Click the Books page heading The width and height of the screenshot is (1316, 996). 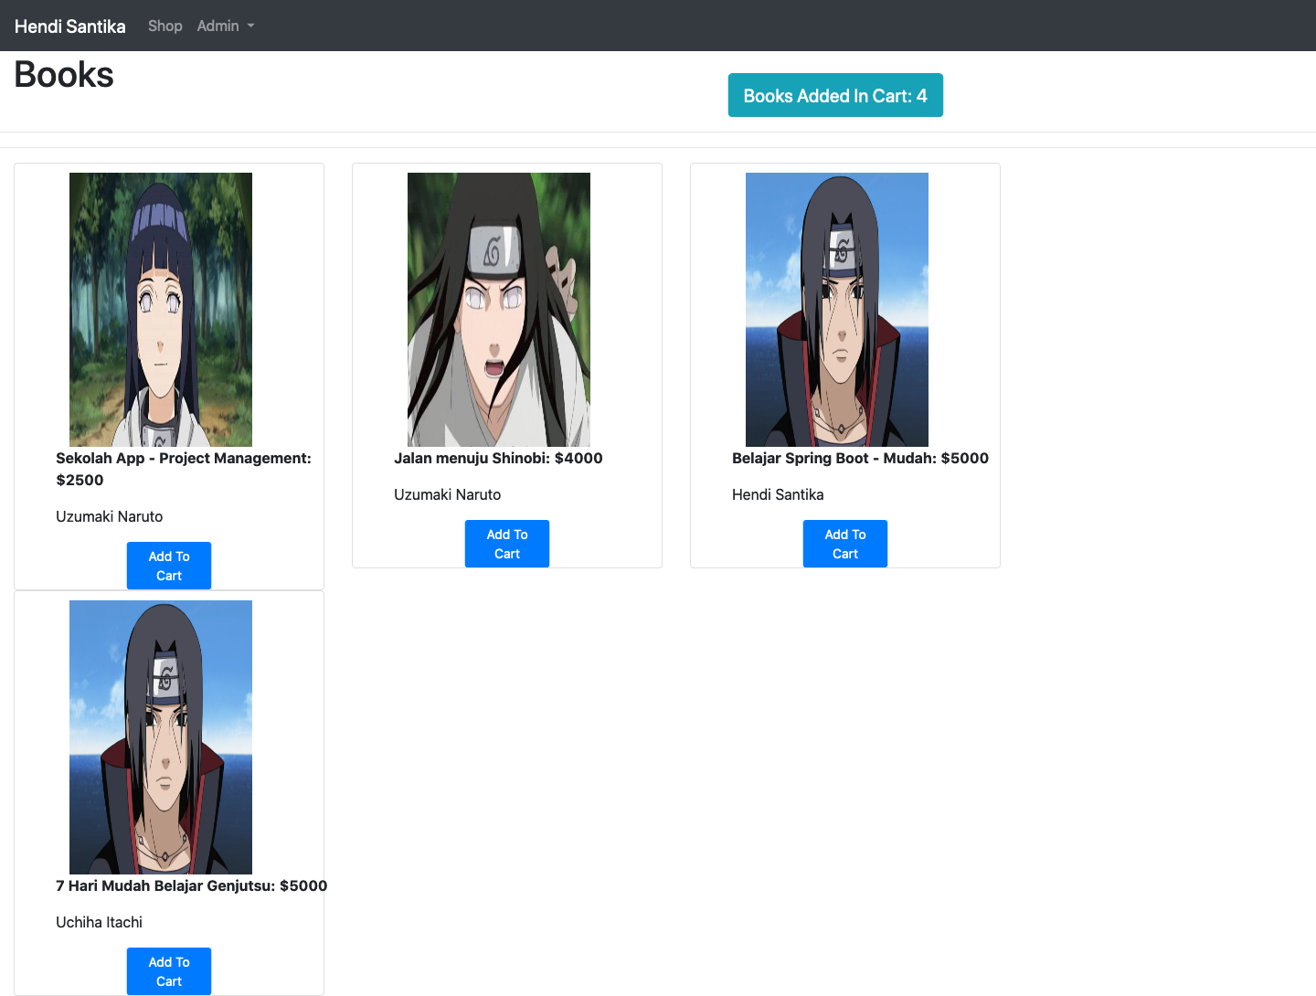[64, 75]
